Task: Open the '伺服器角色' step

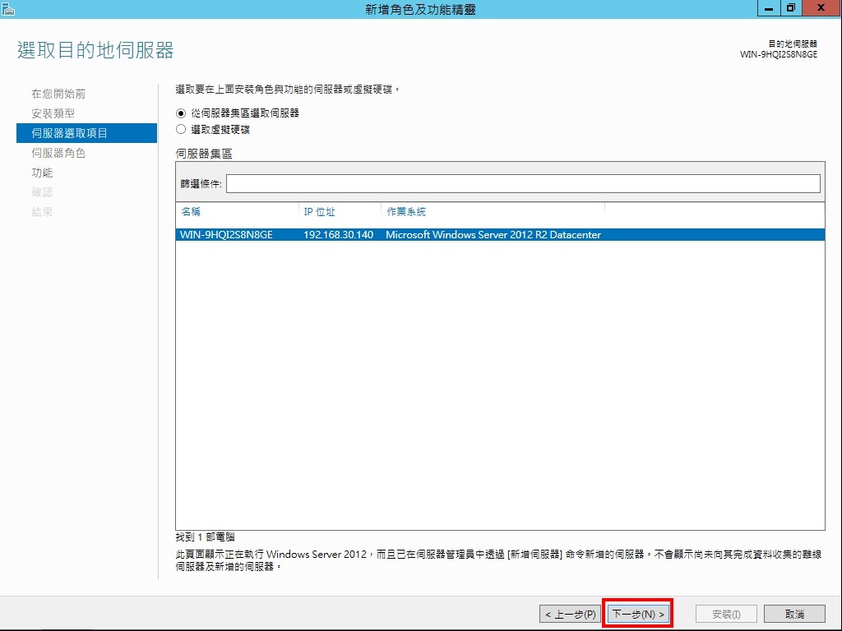Action: [58, 153]
